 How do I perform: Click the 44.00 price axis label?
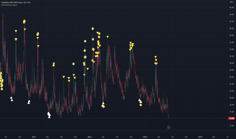[x=232, y=15]
